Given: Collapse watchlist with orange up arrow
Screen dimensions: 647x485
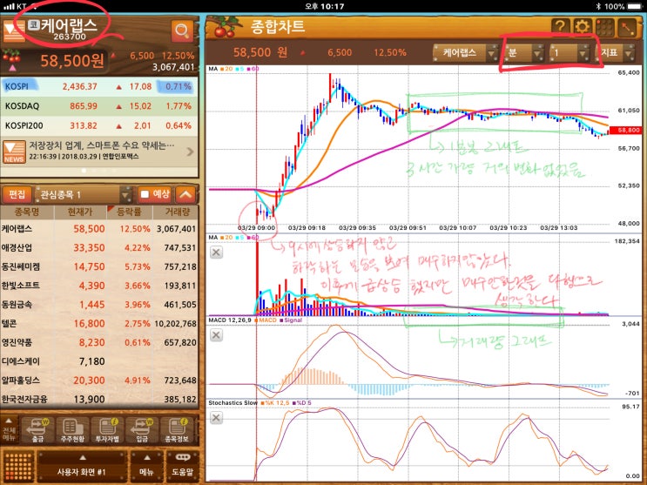Looking at the screenshot, I should click(x=185, y=194).
